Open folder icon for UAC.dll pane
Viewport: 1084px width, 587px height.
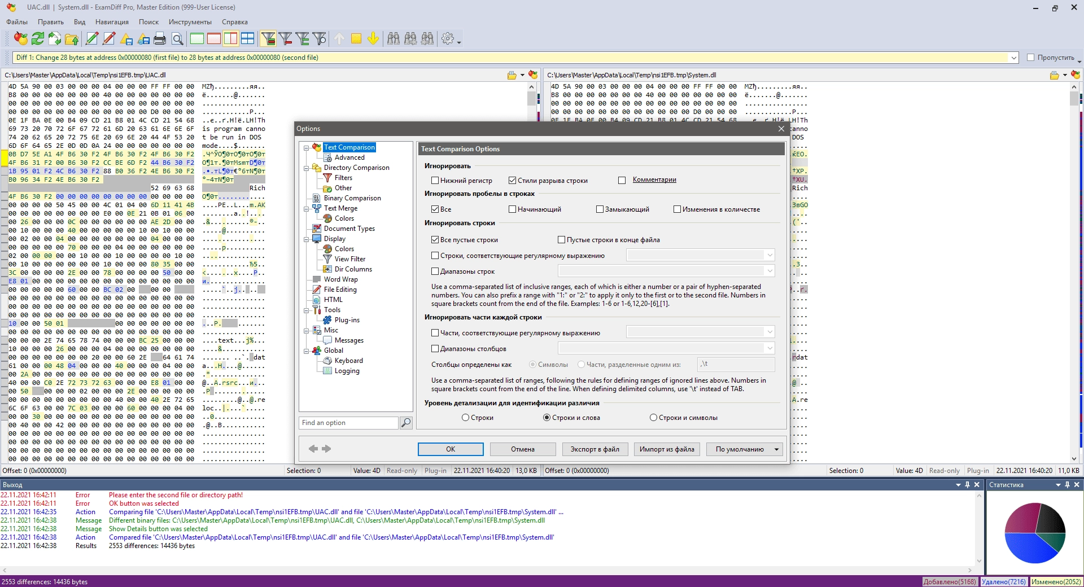click(512, 75)
